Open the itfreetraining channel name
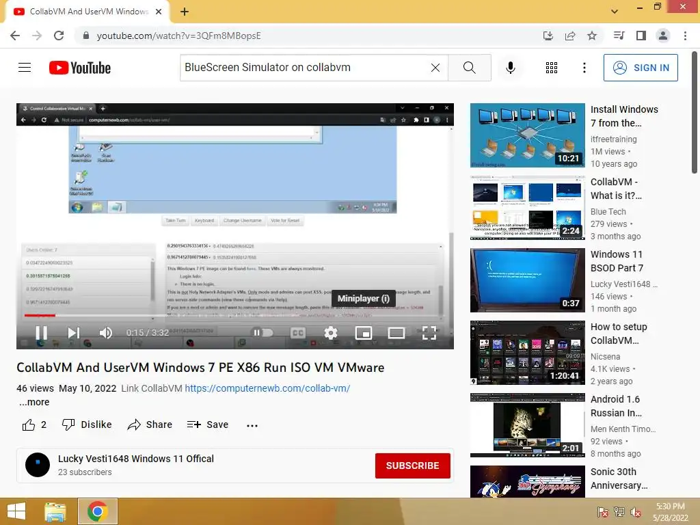The width and height of the screenshot is (700, 525). tap(613, 139)
